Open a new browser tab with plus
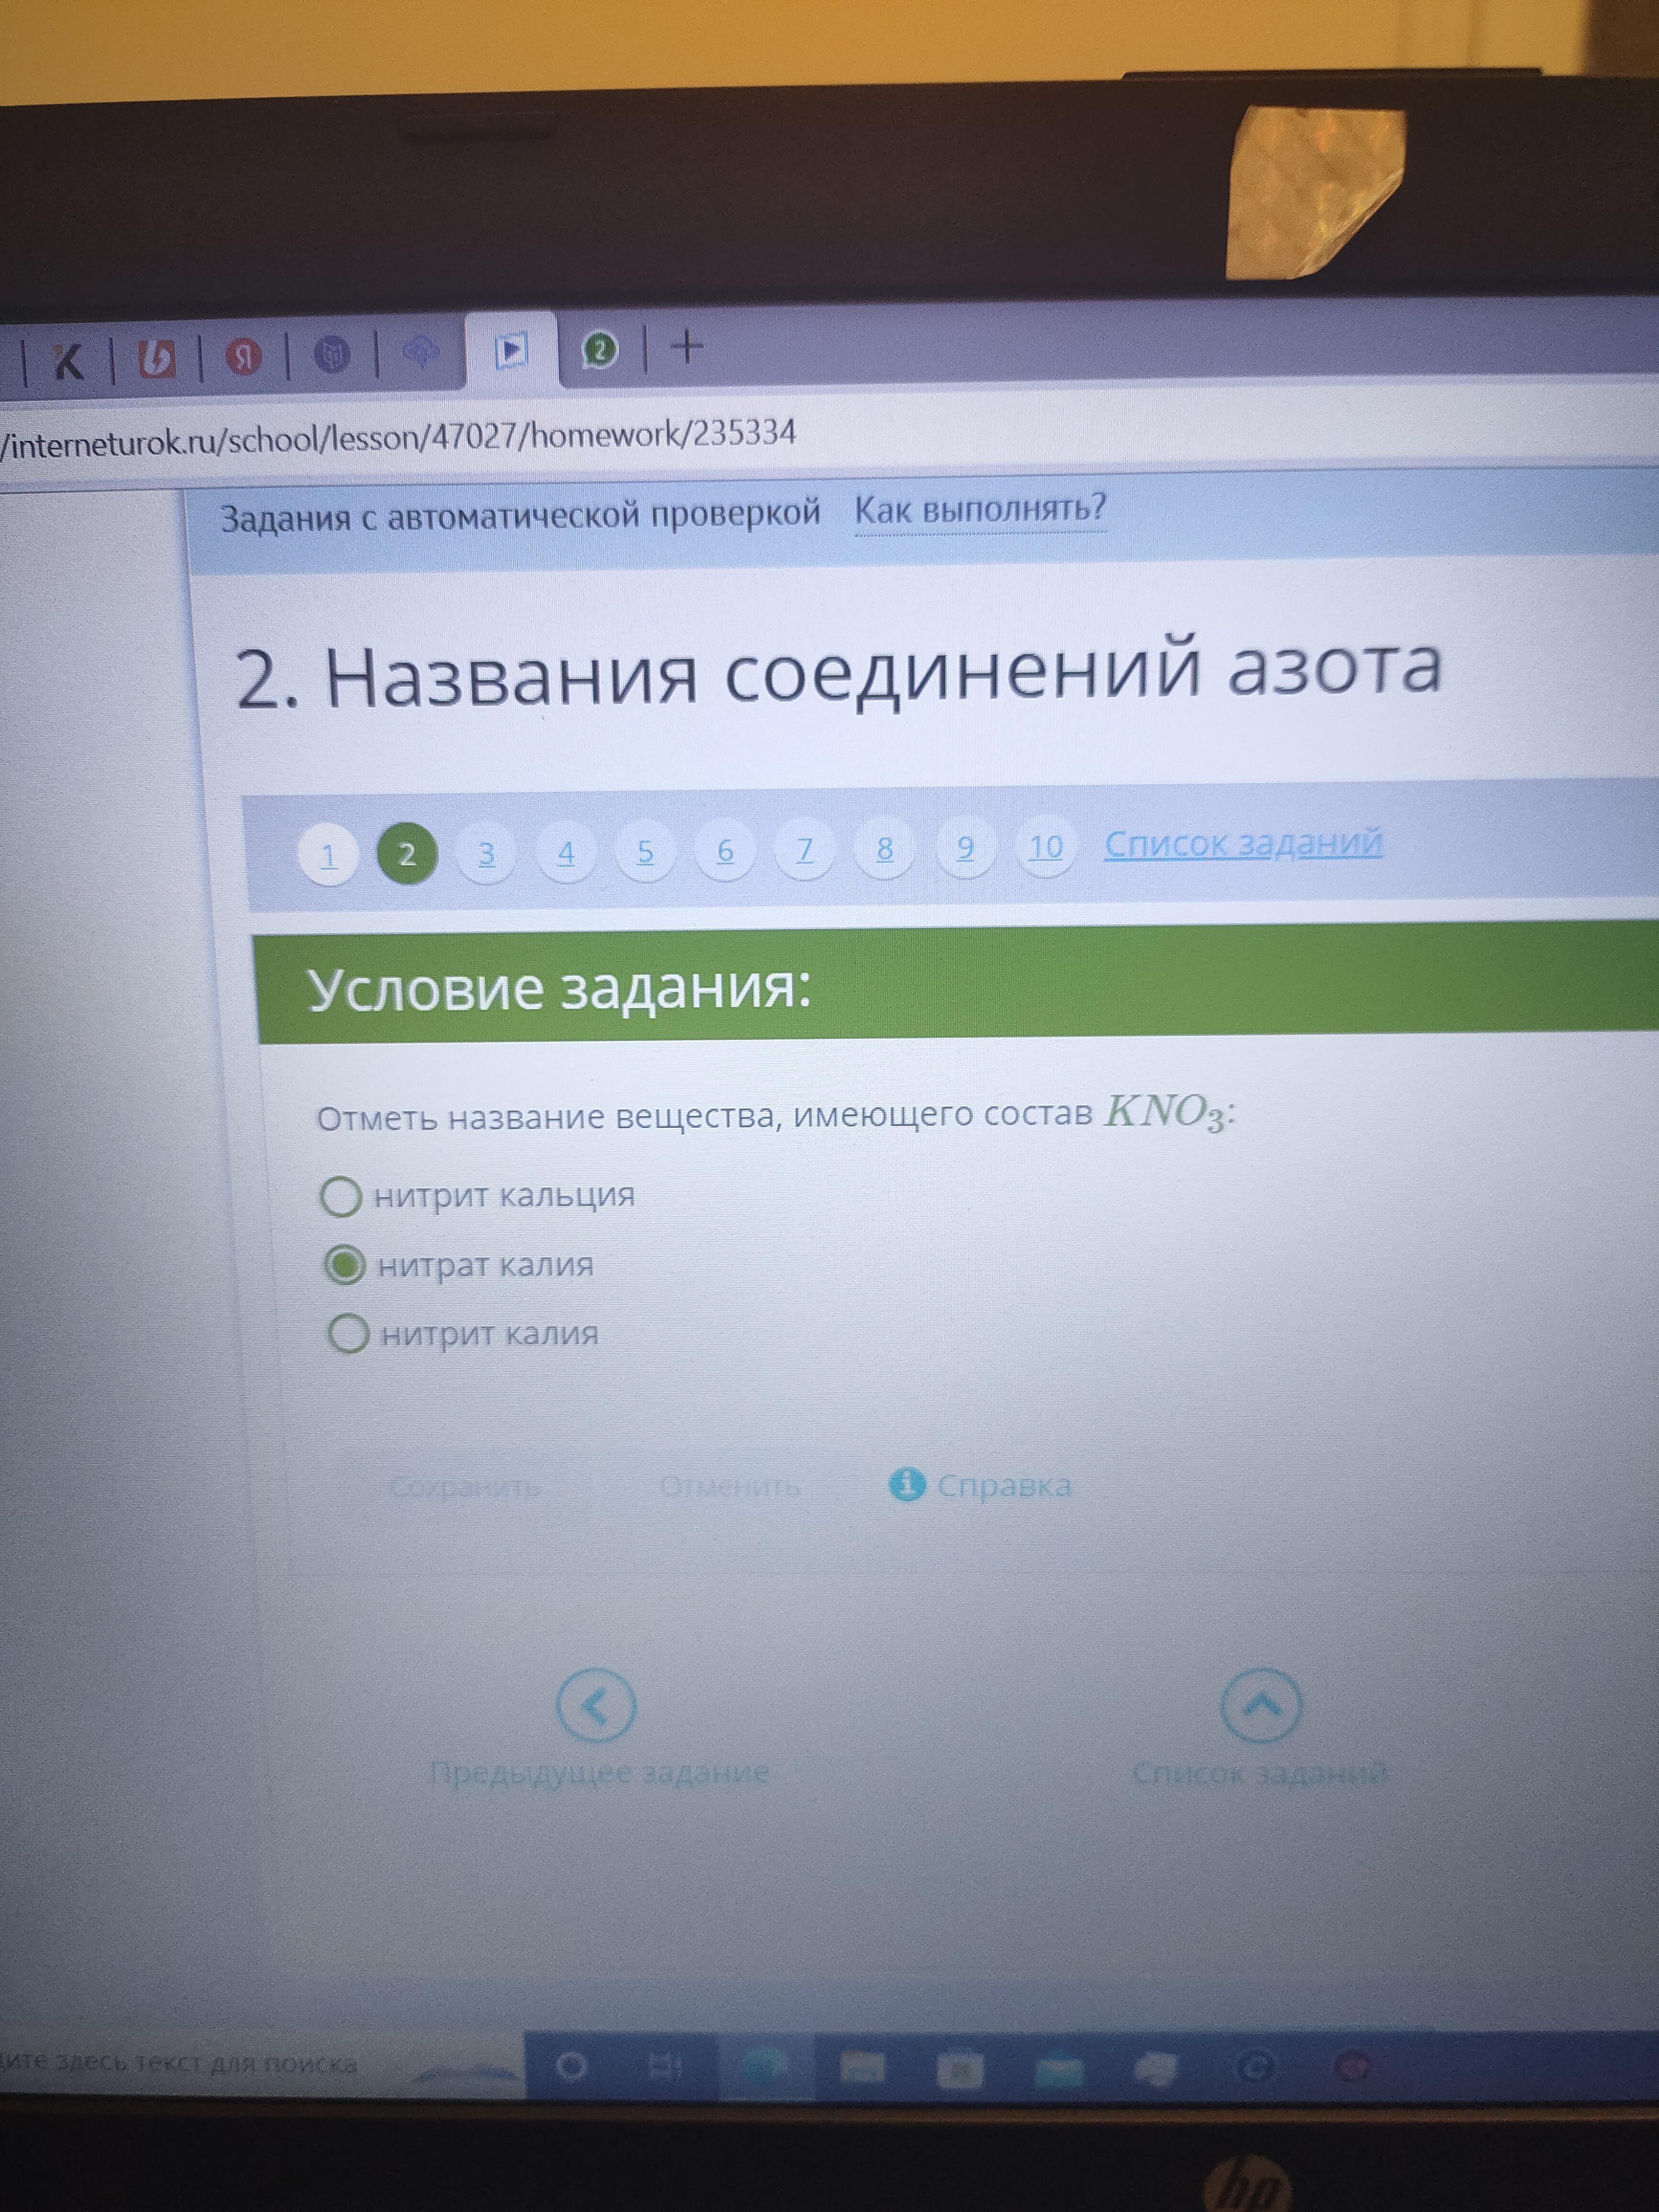Image resolution: width=1659 pixels, height=2212 pixels. pyautogui.click(x=687, y=347)
